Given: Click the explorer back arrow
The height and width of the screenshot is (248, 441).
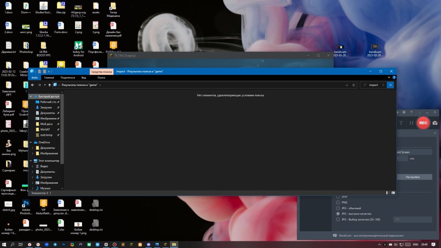Looking at the screenshot, I should click(33, 85).
